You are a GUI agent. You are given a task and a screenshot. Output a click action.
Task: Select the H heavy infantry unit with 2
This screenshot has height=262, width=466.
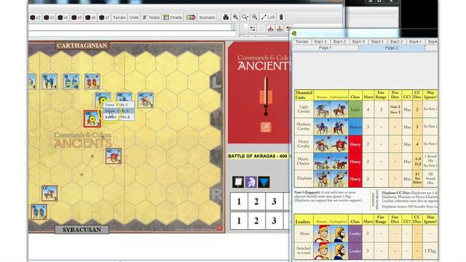coord(92,82)
